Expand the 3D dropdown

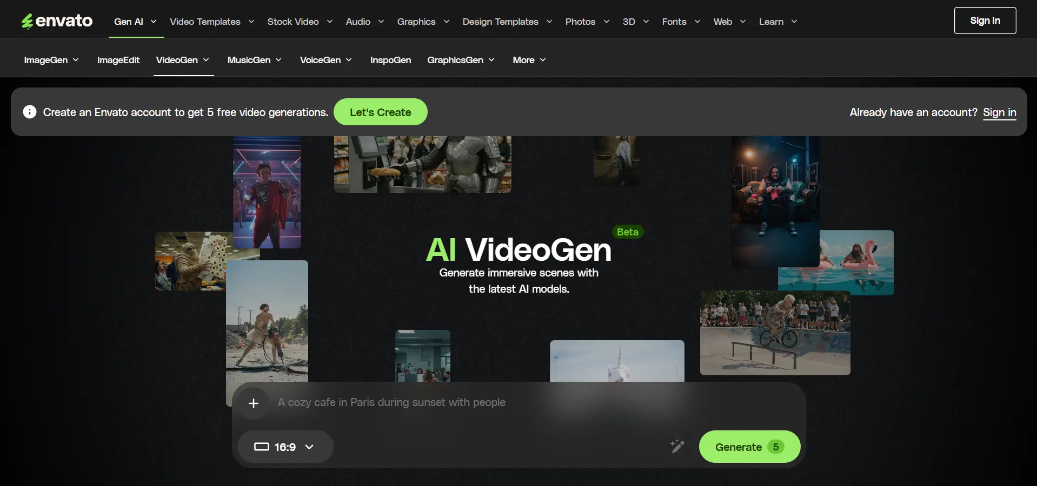point(635,22)
